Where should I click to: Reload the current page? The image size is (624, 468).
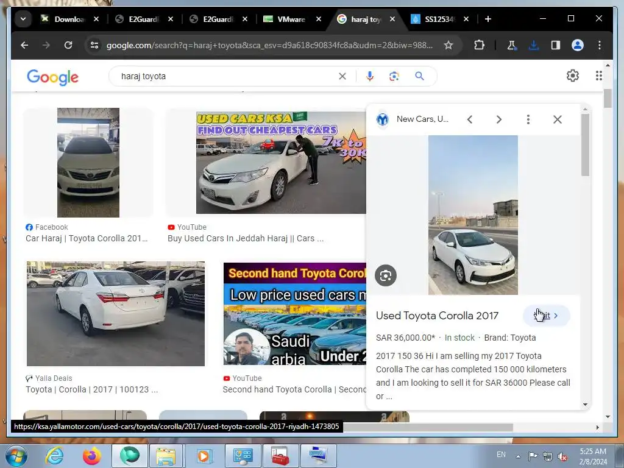[x=68, y=45]
